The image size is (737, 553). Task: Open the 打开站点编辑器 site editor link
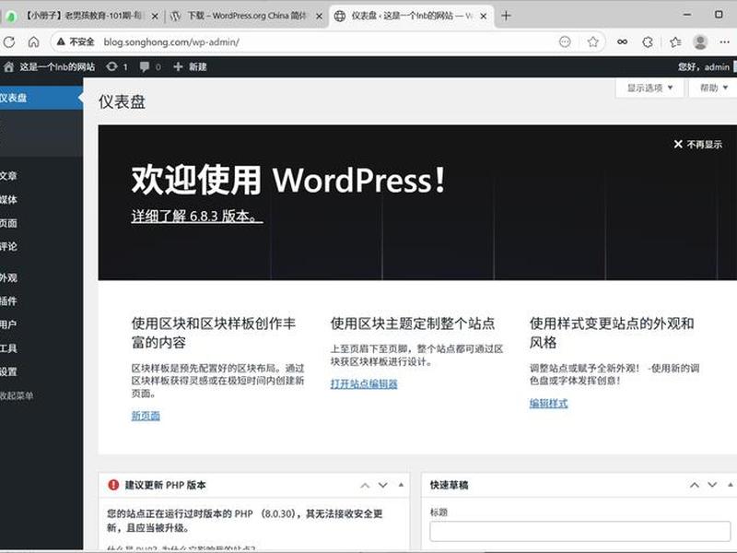point(364,384)
